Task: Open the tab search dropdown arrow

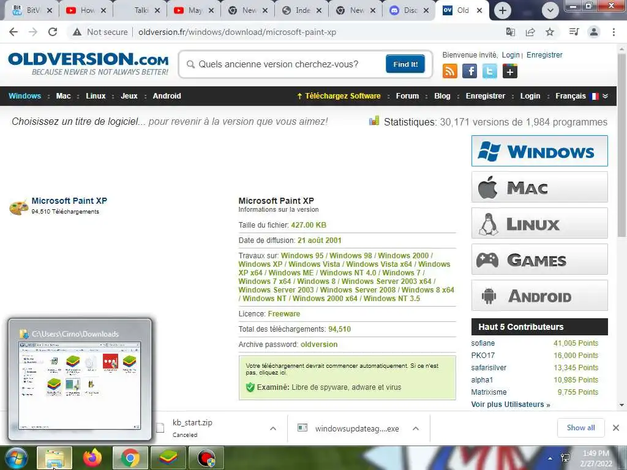Action: point(550,10)
